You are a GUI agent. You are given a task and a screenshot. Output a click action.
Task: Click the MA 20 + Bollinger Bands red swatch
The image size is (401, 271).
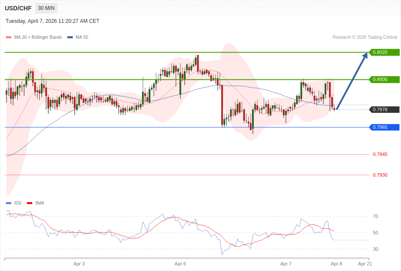(x=9, y=37)
